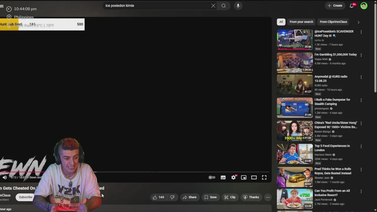Open options for All Inclusive Resort video
This screenshot has width=377, height=212.
tap(361, 191)
